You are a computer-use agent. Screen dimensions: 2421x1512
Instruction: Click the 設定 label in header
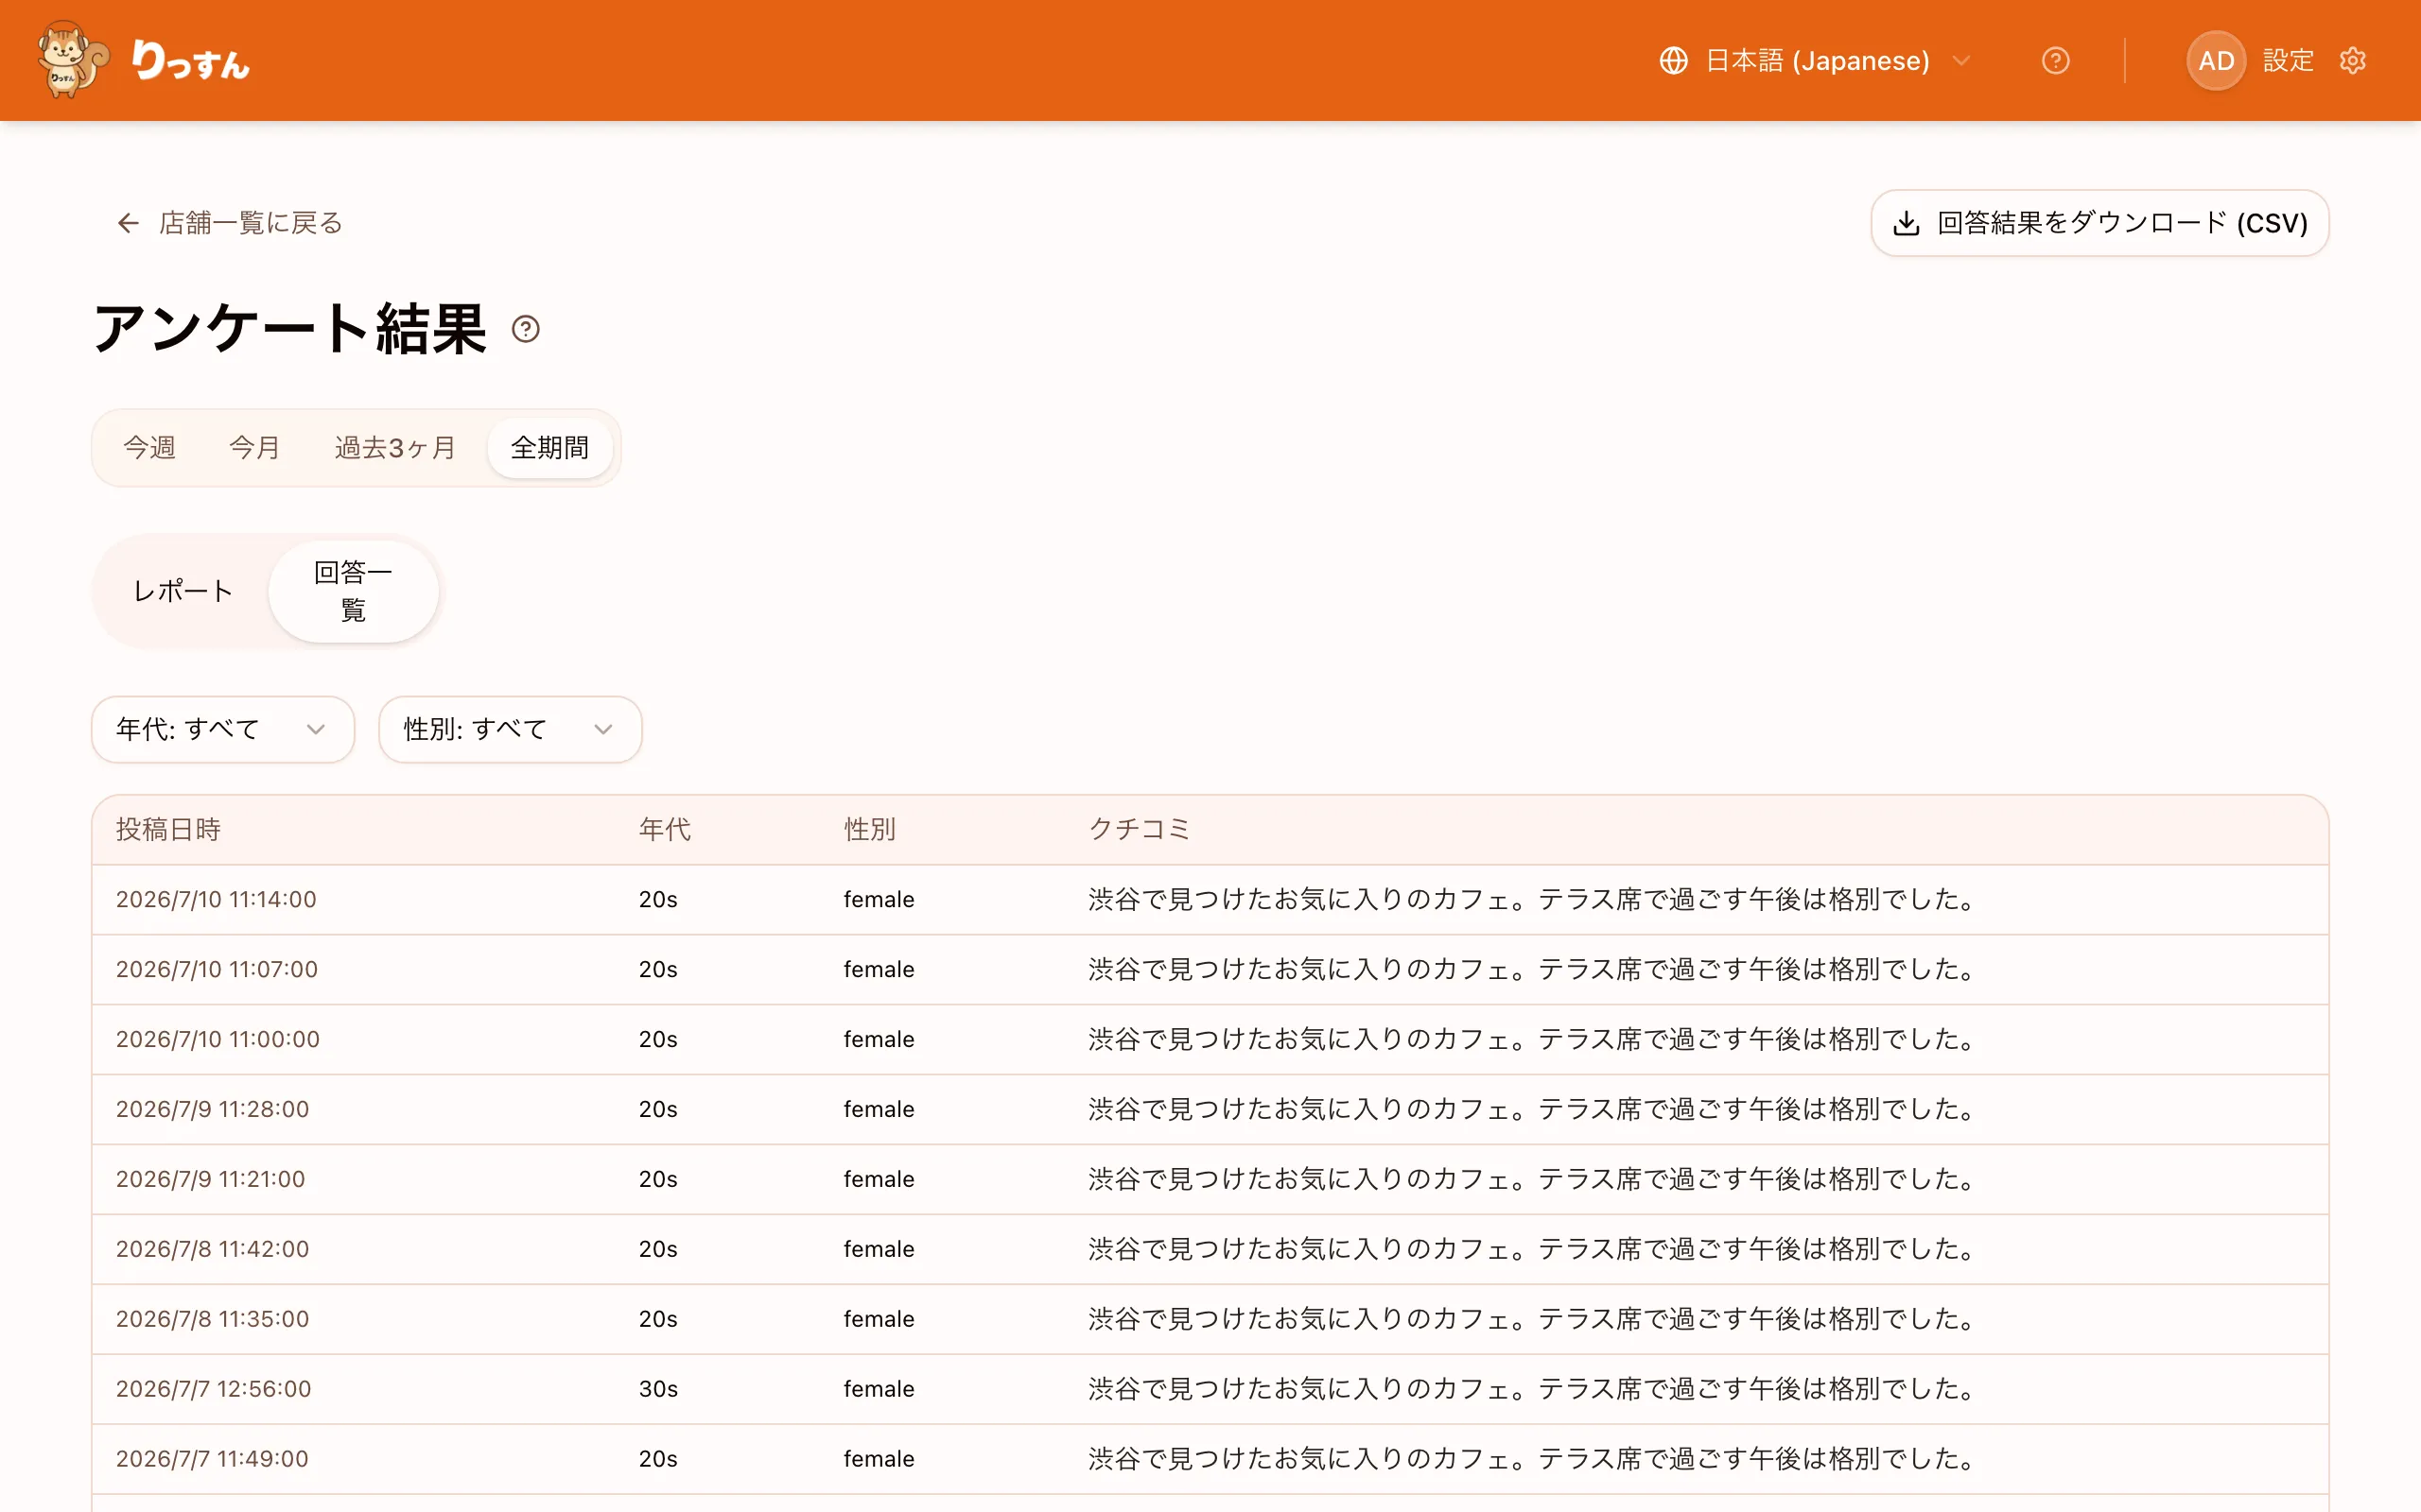pos(2288,61)
